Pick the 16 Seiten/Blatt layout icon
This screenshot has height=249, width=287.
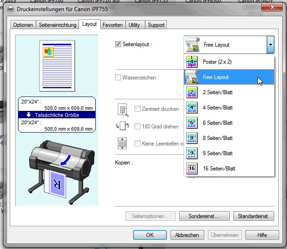point(192,169)
